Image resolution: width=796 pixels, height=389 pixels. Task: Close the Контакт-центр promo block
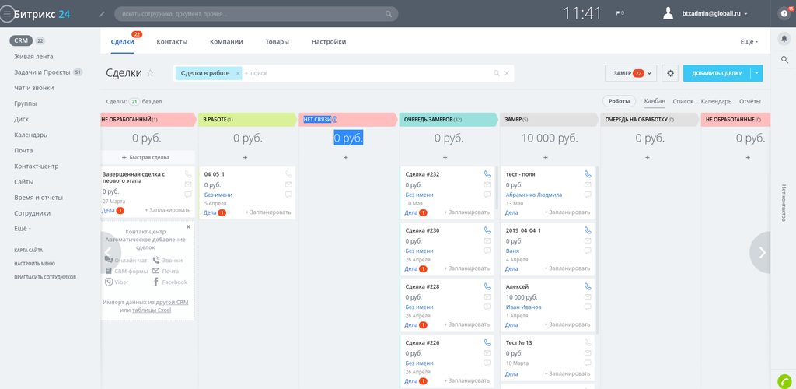[x=188, y=226]
